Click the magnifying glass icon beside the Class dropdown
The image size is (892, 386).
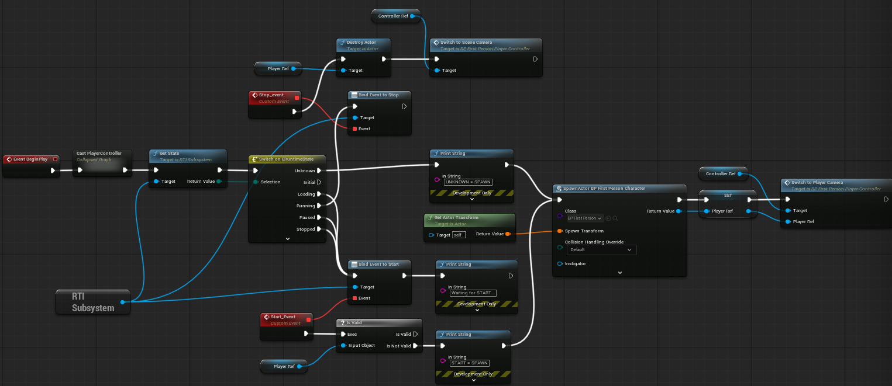(615, 218)
